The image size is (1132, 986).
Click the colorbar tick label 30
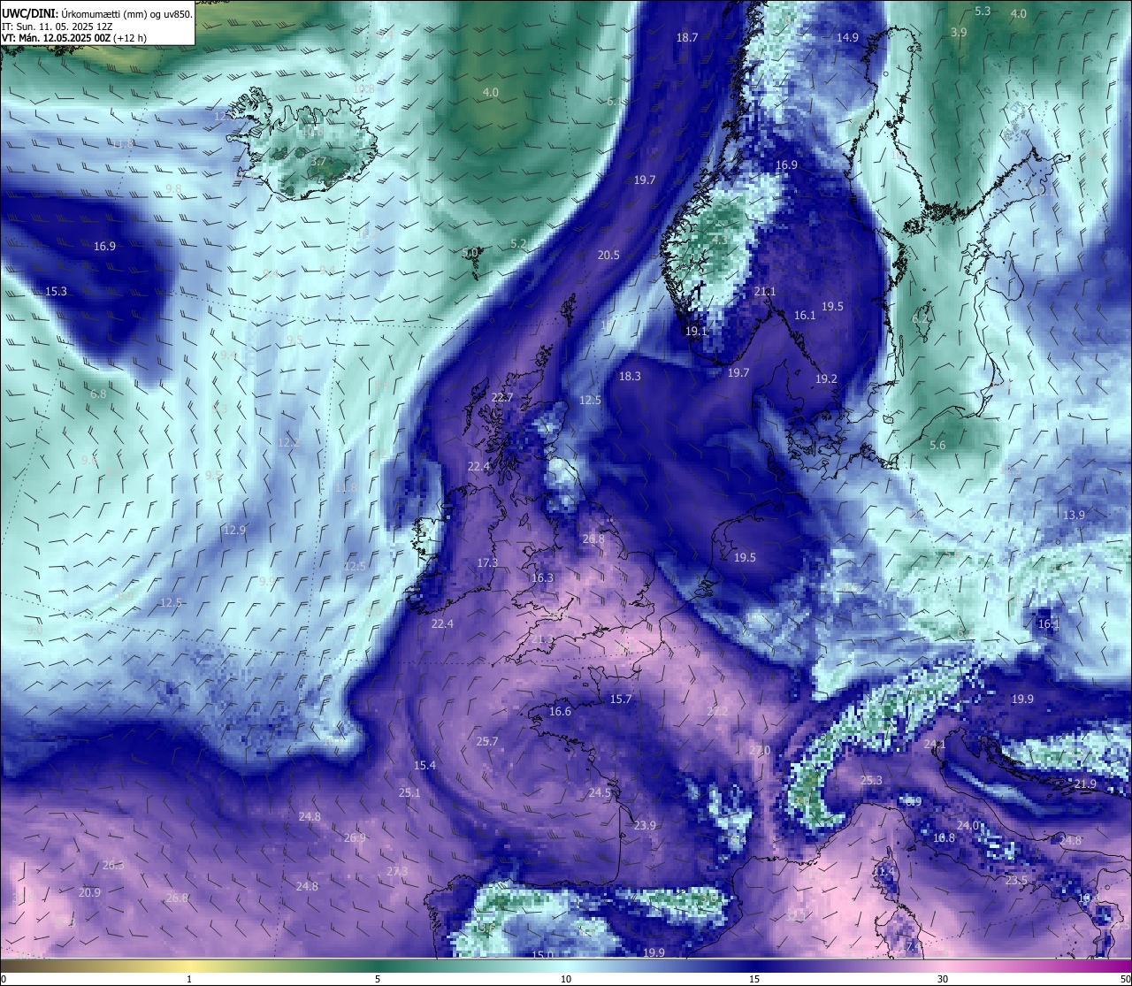(x=943, y=978)
